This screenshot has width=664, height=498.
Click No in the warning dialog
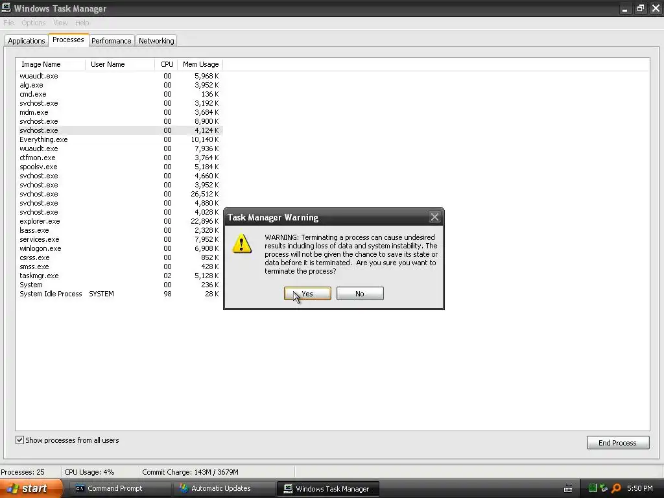[x=360, y=294]
